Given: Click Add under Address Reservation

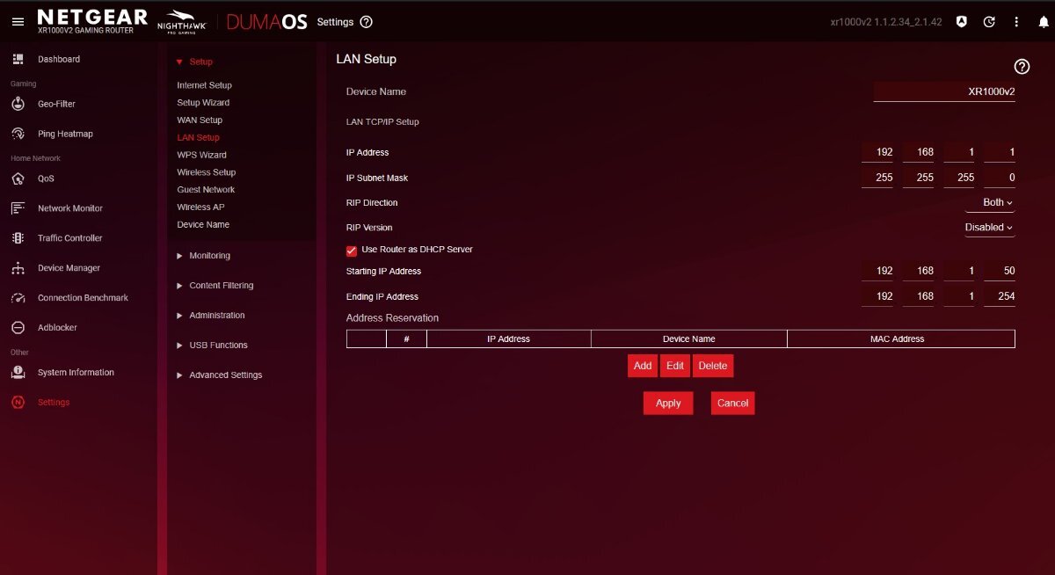Looking at the screenshot, I should (643, 366).
